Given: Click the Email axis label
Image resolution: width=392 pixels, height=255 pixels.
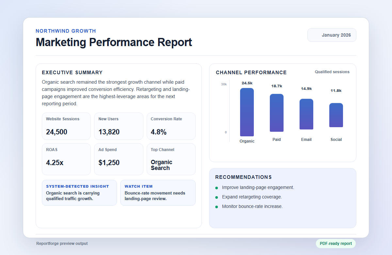Looking at the screenshot, I should pyautogui.click(x=306, y=140).
